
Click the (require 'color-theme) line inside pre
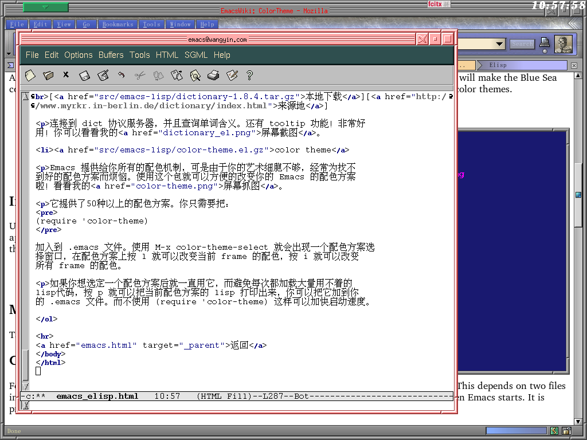[92, 221]
